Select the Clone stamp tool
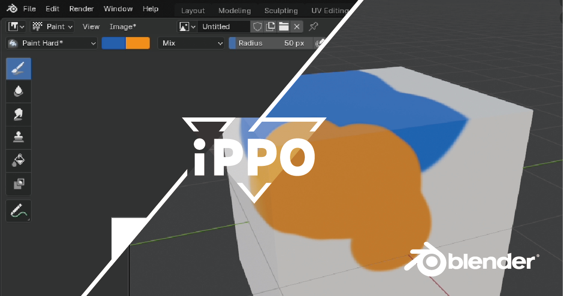The height and width of the screenshot is (296, 563). tap(19, 138)
